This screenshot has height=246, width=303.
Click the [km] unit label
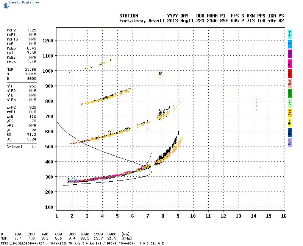[125, 234]
